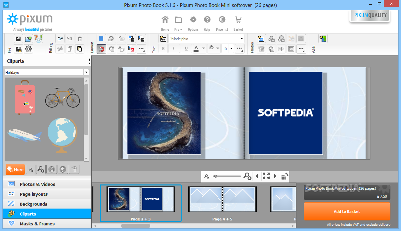Viewport: 401px width, 231px height.
Task: Toggle the layout grid display
Action: click(x=102, y=39)
